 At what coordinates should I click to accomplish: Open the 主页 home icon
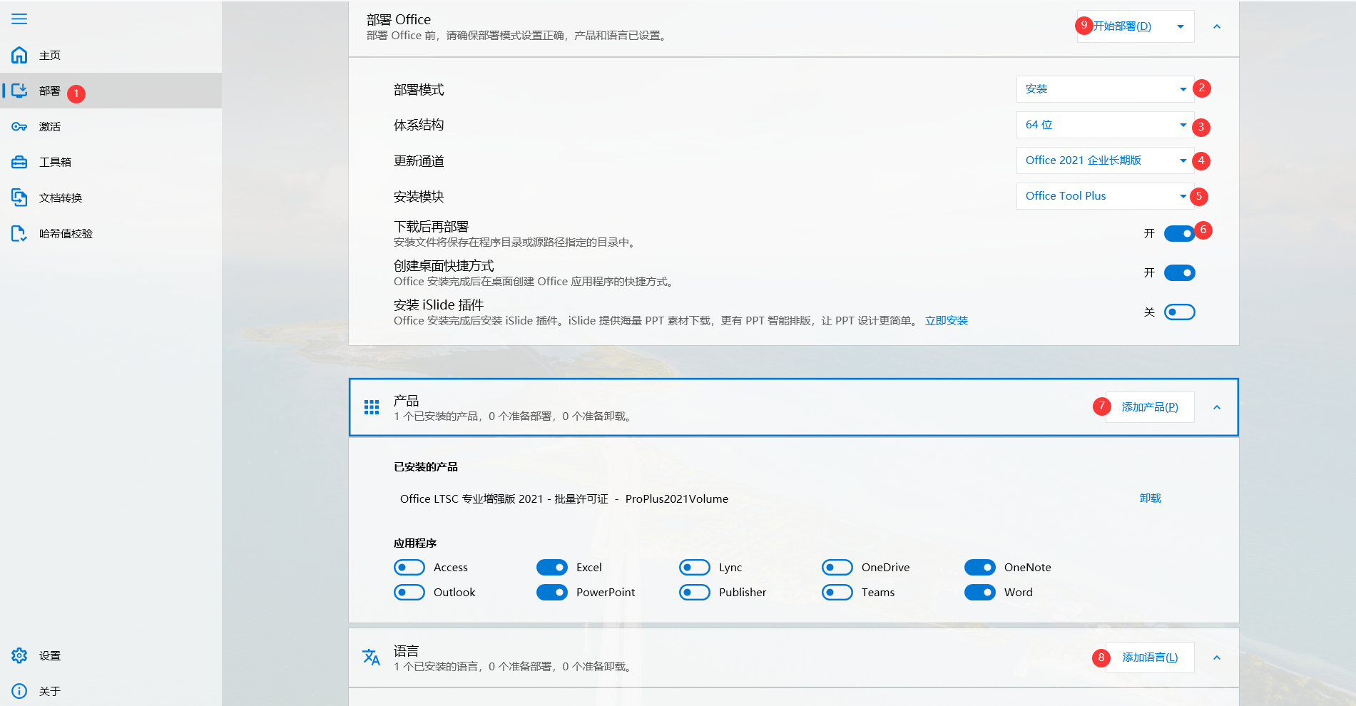tap(19, 55)
